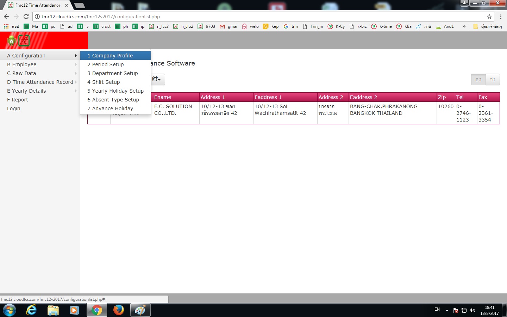Click the export share icon button
Viewport: 507px width, 317px height.
[x=156, y=79]
